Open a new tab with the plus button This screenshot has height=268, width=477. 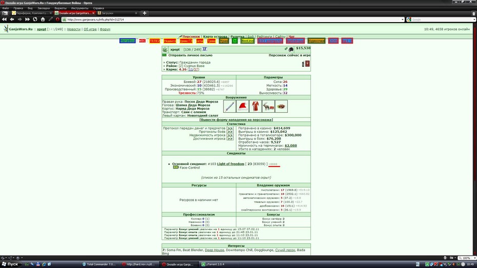[x=145, y=13]
